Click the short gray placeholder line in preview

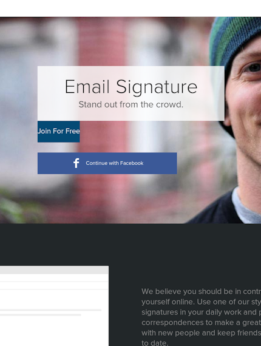click(41, 315)
